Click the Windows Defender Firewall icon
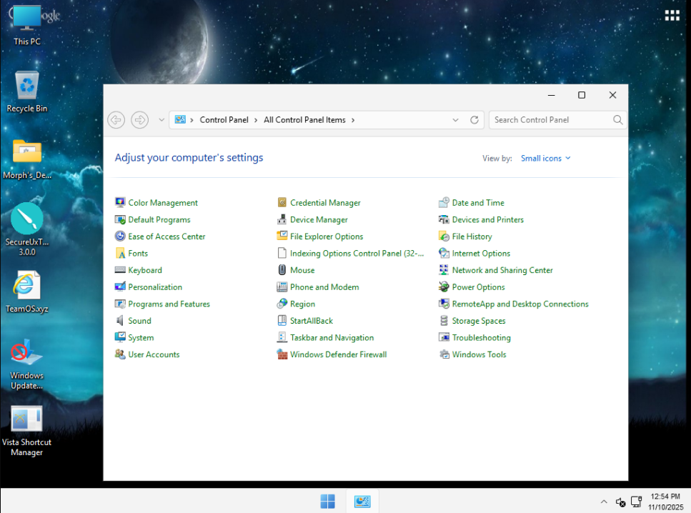The height and width of the screenshot is (513, 691). tap(282, 354)
